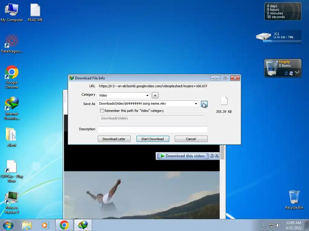Open the READ ME text file icon
The image size is (309, 231).
click(x=35, y=12)
